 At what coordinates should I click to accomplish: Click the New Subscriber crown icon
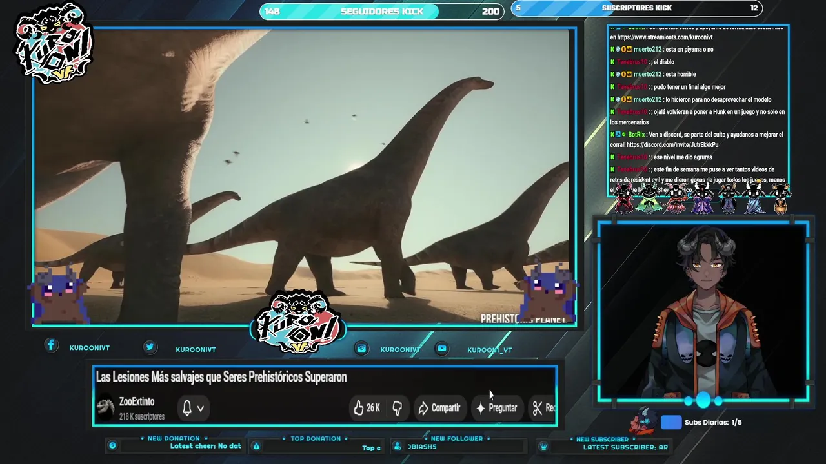point(543,445)
